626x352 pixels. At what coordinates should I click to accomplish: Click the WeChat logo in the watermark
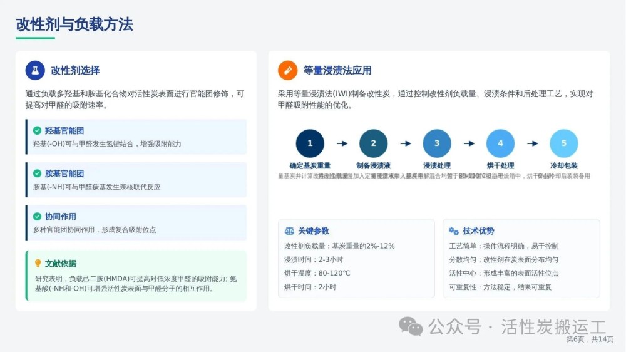tap(411, 326)
